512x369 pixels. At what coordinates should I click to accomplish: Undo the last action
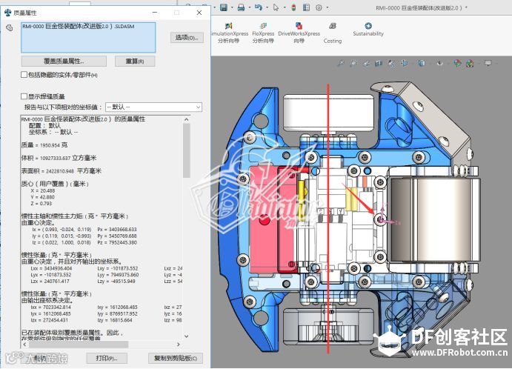point(259,7)
